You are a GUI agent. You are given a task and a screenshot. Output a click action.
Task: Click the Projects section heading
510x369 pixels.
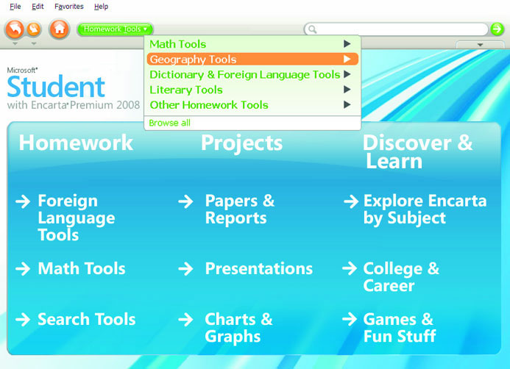click(x=241, y=143)
